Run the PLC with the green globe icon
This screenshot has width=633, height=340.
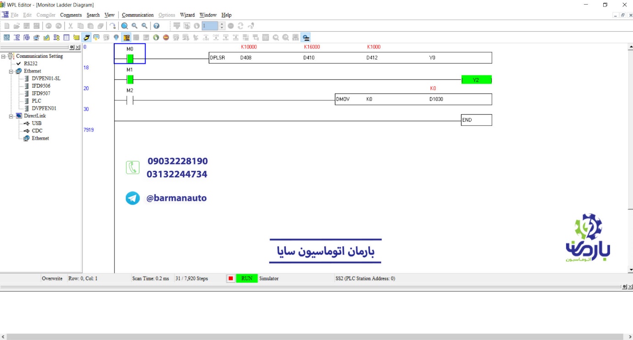[155, 37]
